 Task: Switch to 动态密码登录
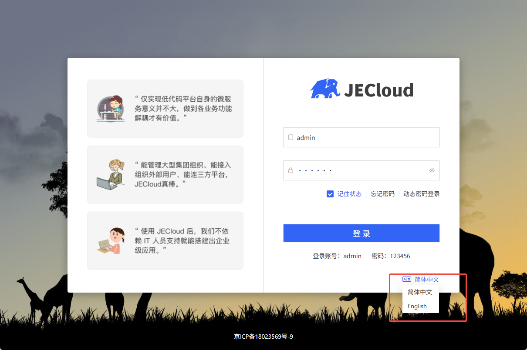coord(421,194)
